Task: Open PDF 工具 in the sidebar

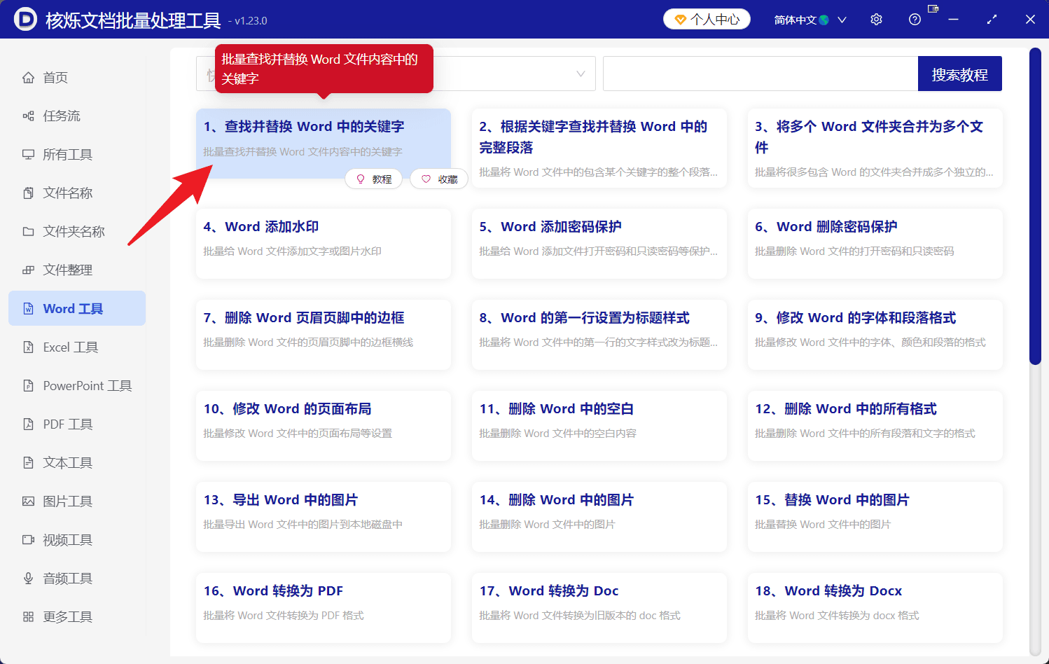Action: (x=77, y=424)
